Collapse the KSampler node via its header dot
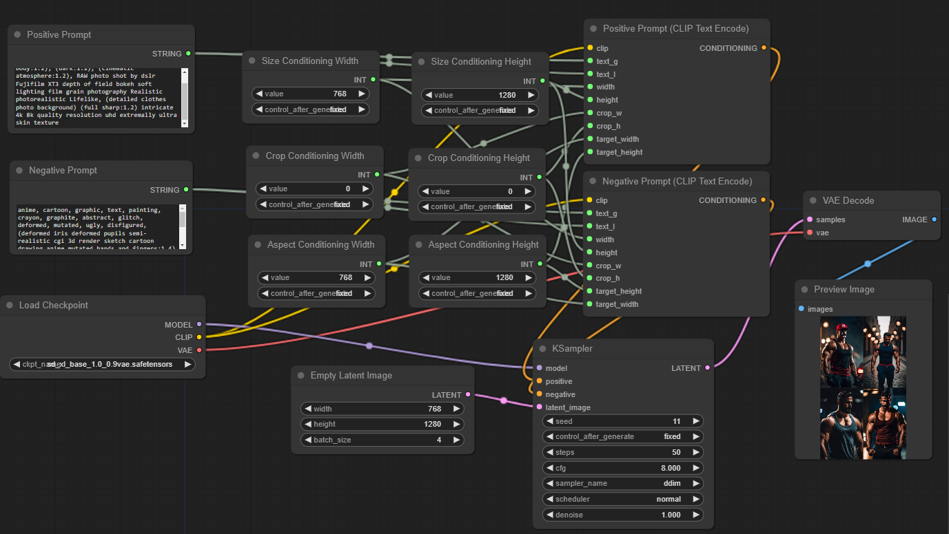 point(542,348)
